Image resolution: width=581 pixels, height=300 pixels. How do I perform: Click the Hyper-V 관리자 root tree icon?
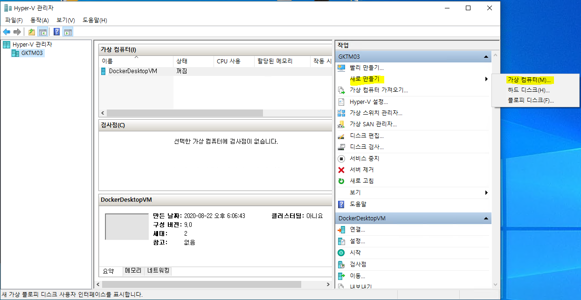pyautogui.click(x=7, y=44)
